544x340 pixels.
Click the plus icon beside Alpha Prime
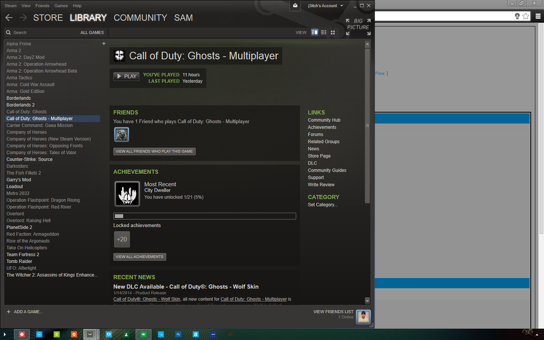pyautogui.click(x=104, y=43)
